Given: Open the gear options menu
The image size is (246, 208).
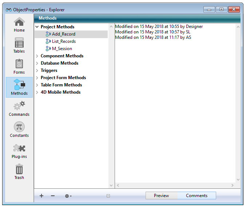Looking at the screenshot, I should [x=68, y=196].
